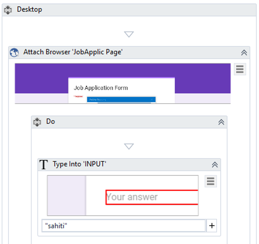Select the "sahiti" expression input field
259x244 pixels.
(x=123, y=226)
